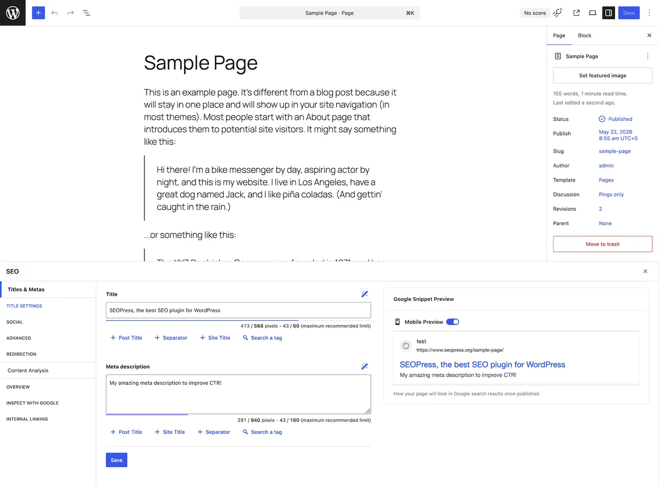Click Move to trash button

[x=602, y=244]
